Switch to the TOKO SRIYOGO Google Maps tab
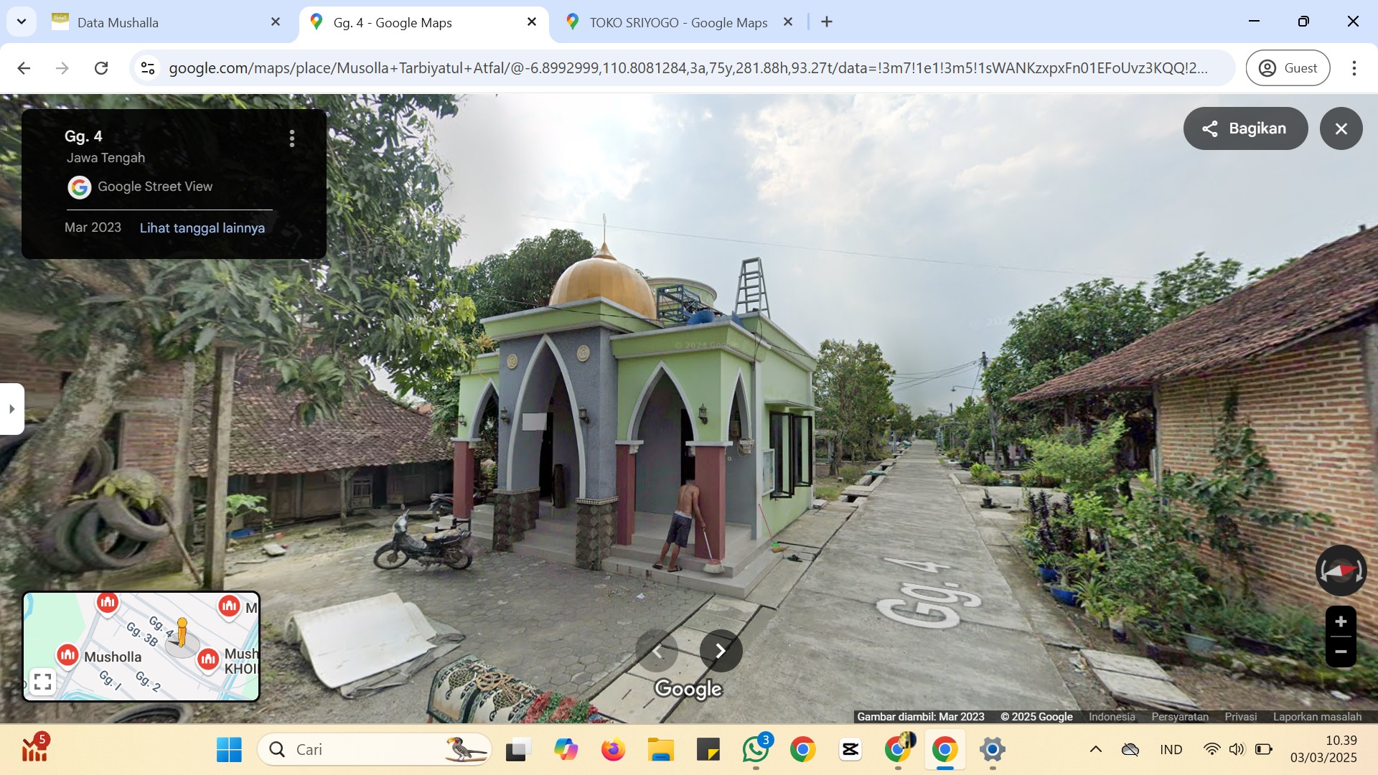This screenshot has height=775, width=1378. point(678,22)
